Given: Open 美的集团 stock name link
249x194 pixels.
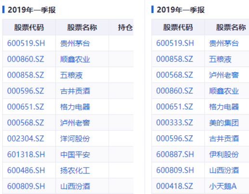Looking at the screenshot, I should [224, 123].
